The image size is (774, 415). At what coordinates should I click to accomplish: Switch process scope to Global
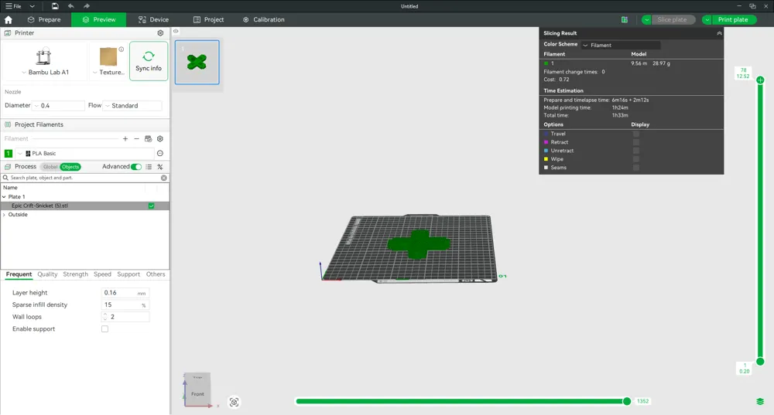pyautogui.click(x=50, y=167)
